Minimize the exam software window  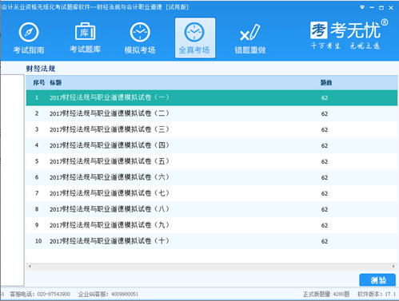[x=372, y=7]
